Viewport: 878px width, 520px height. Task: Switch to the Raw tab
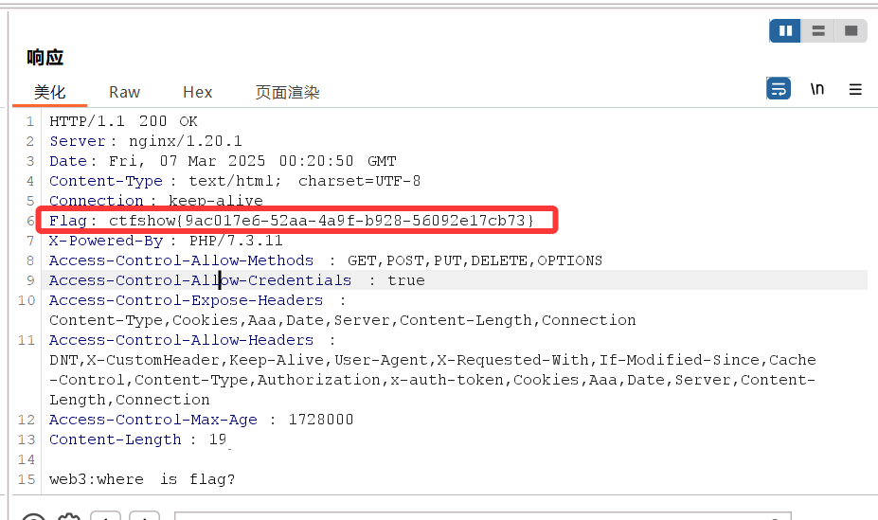pos(124,92)
